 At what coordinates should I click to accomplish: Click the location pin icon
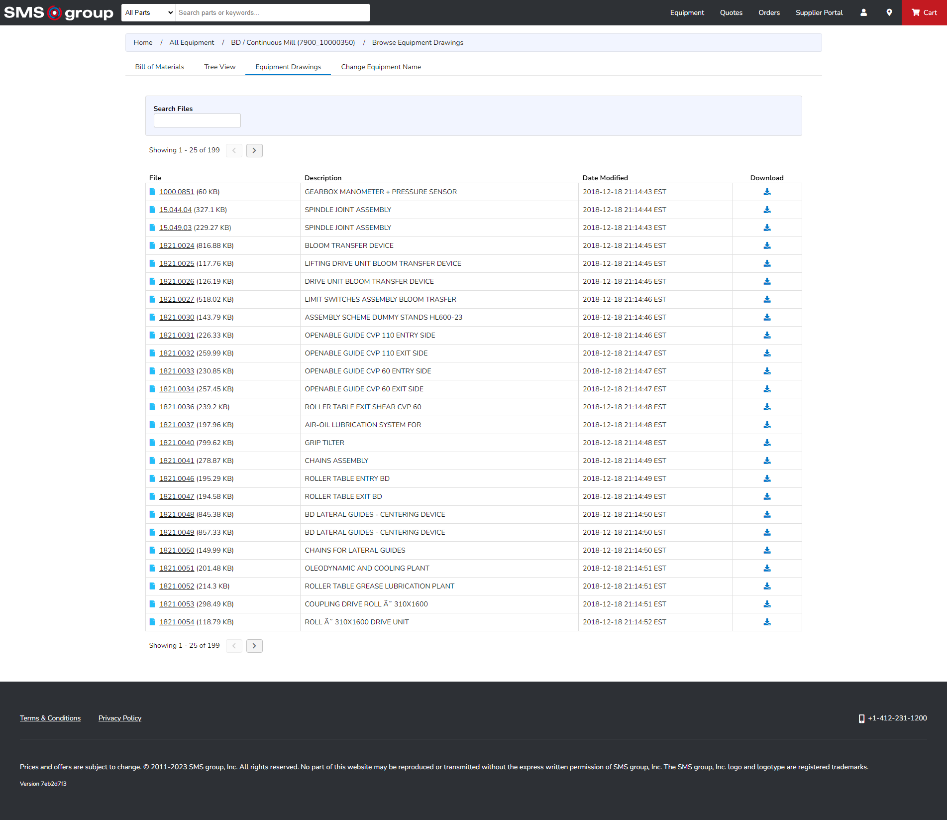pyautogui.click(x=889, y=13)
